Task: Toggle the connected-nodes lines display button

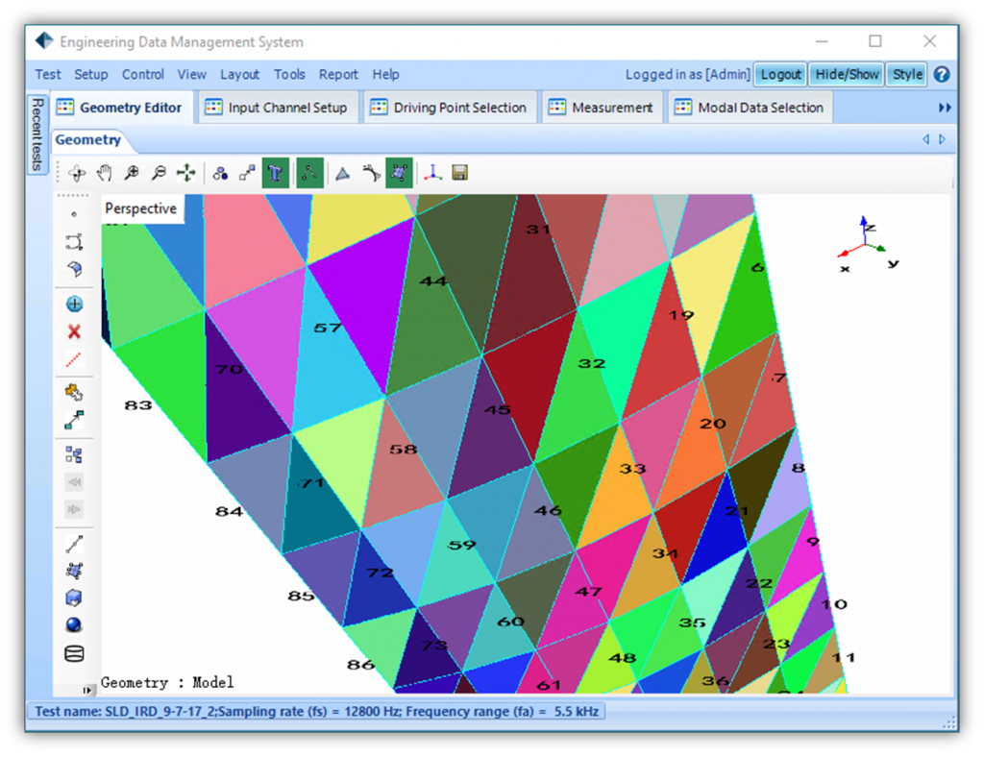Action: 310,173
